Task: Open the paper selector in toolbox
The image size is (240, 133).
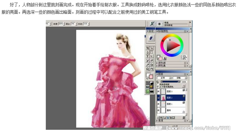Action: click(148, 83)
